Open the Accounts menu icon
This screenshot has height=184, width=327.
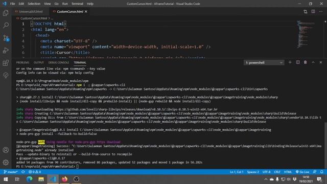(6, 150)
